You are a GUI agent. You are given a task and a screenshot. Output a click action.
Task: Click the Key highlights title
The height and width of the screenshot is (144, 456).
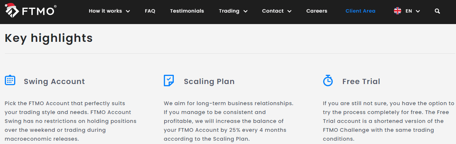[x=49, y=38]
